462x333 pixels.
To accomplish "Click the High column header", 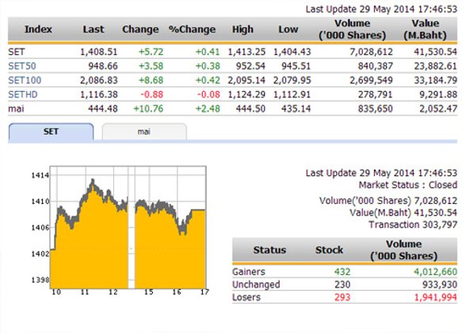I will coord(242,29).
